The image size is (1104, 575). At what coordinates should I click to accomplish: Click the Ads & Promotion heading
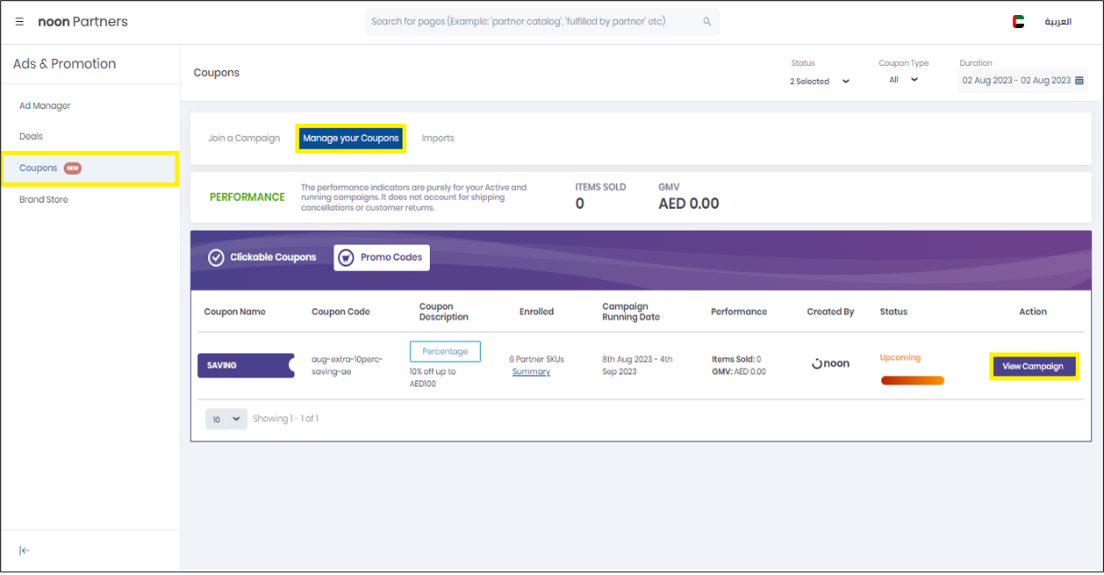[64, 64]
